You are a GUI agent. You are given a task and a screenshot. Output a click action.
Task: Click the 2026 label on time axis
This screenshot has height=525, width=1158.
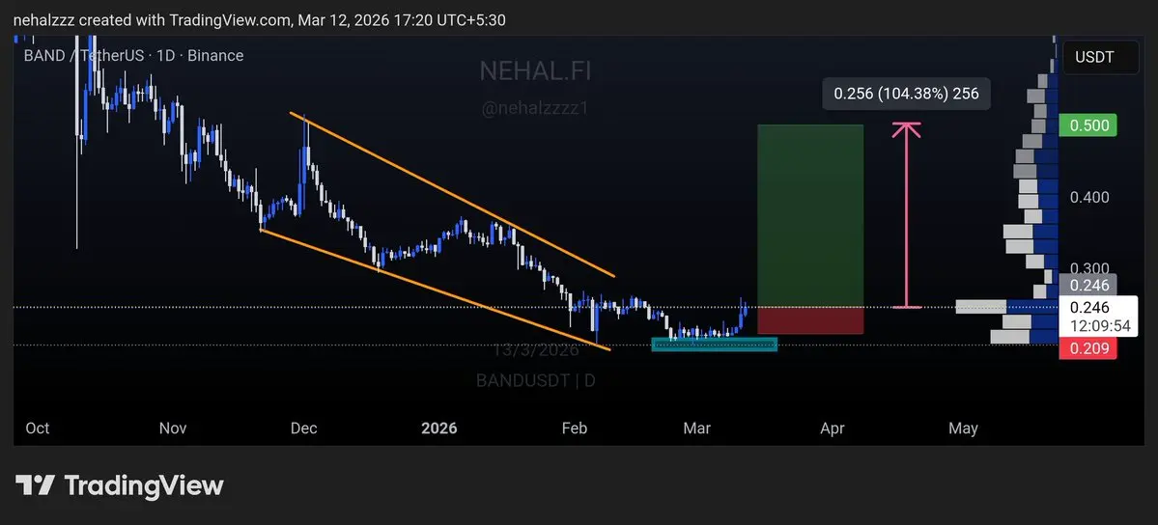point(438,428)
